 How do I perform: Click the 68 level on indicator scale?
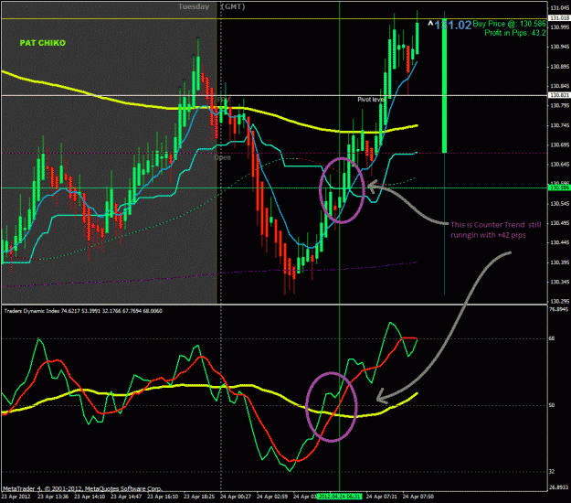click(x=552, y=338)
